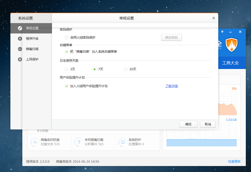Open the 了解详情 link

(171, 86)
